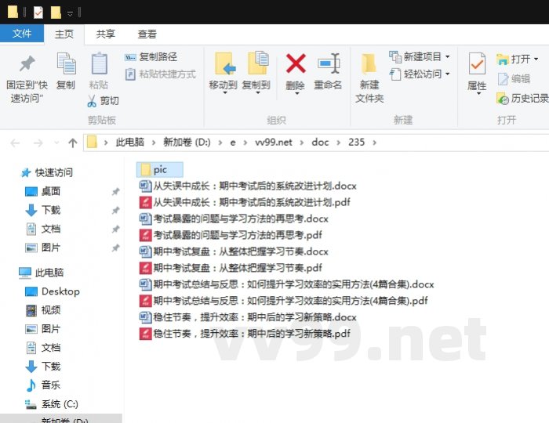Click doc breadcrumb in address bar
The image size is (549, 423).
[320, 143]
